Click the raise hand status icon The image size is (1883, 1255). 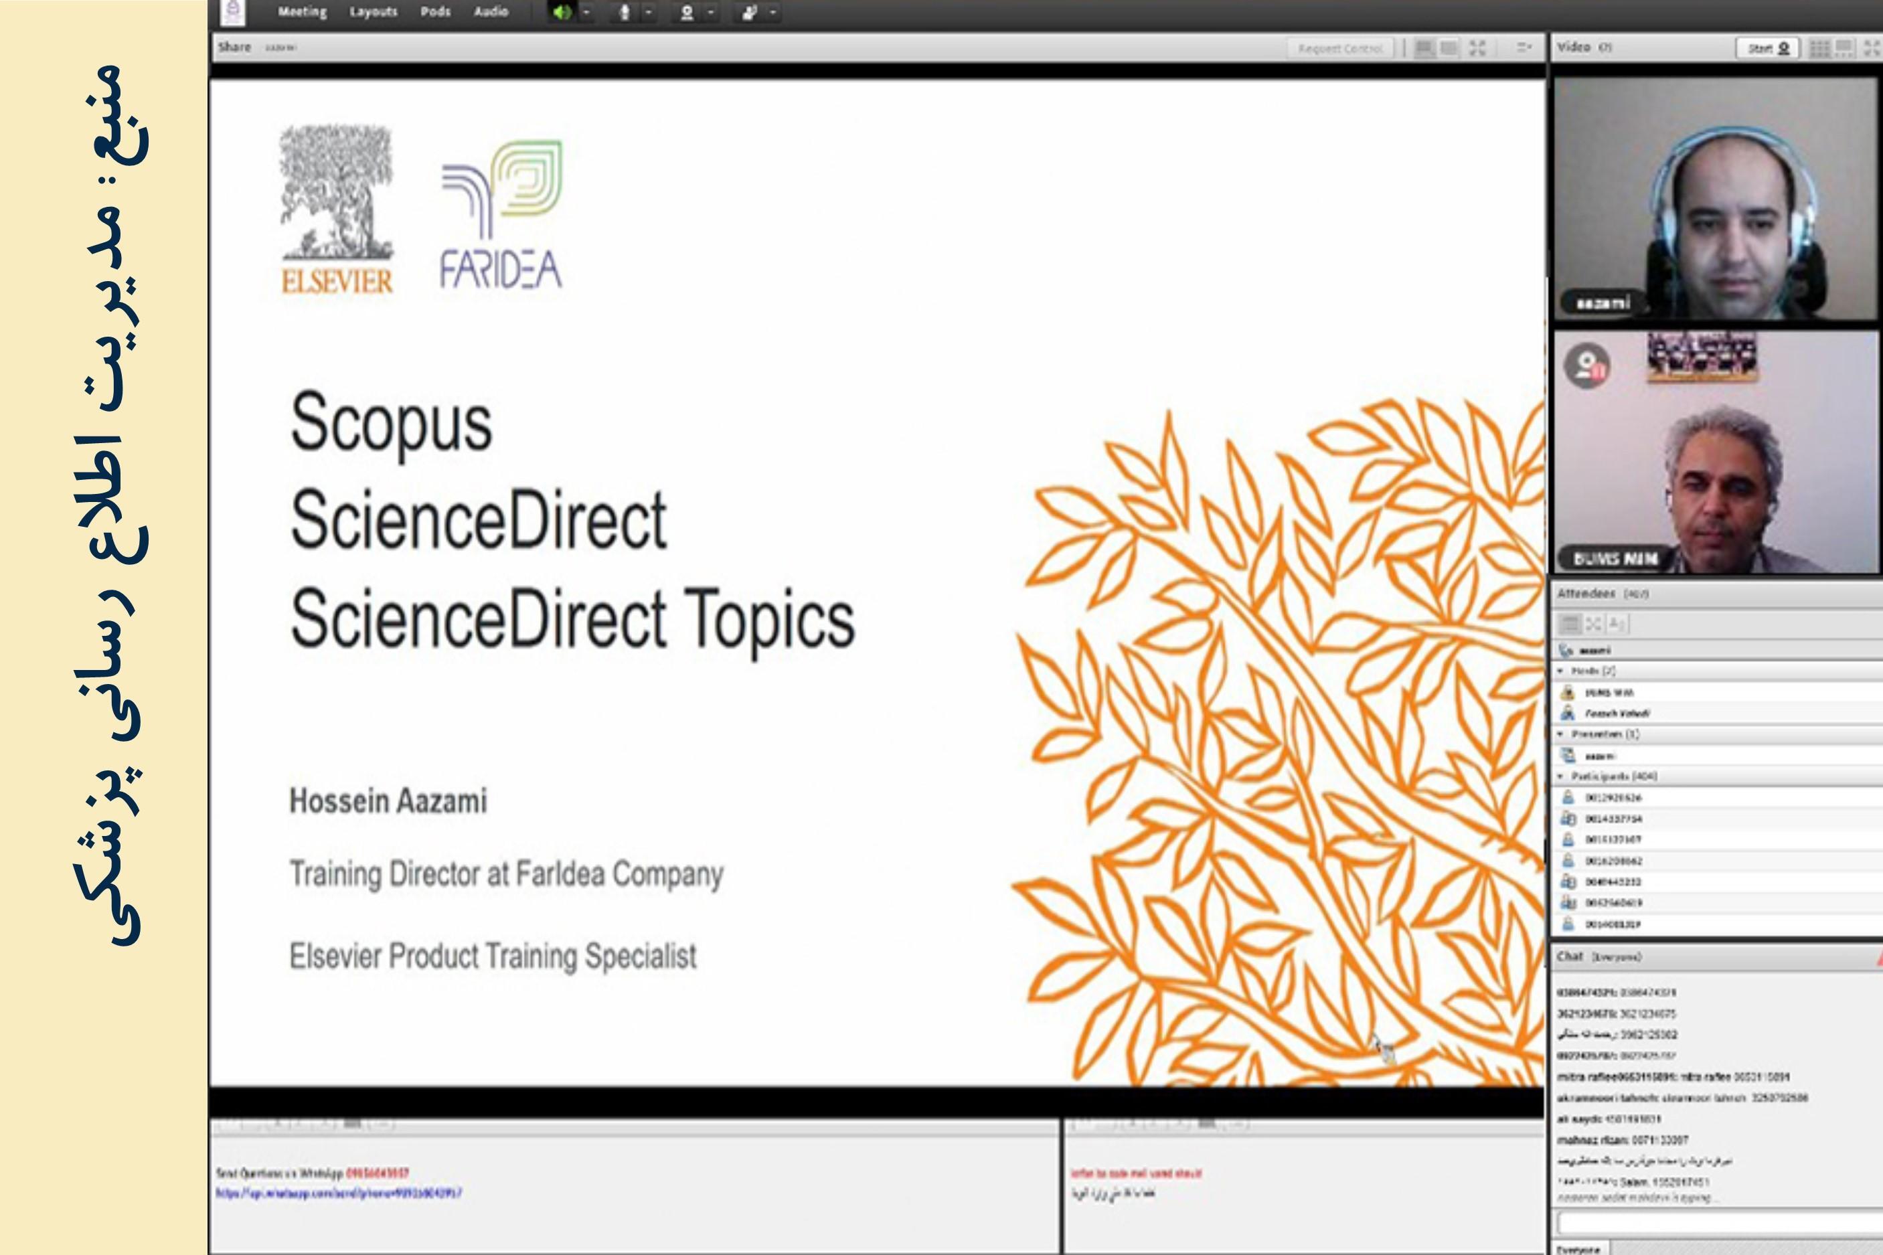coord(749,12)
